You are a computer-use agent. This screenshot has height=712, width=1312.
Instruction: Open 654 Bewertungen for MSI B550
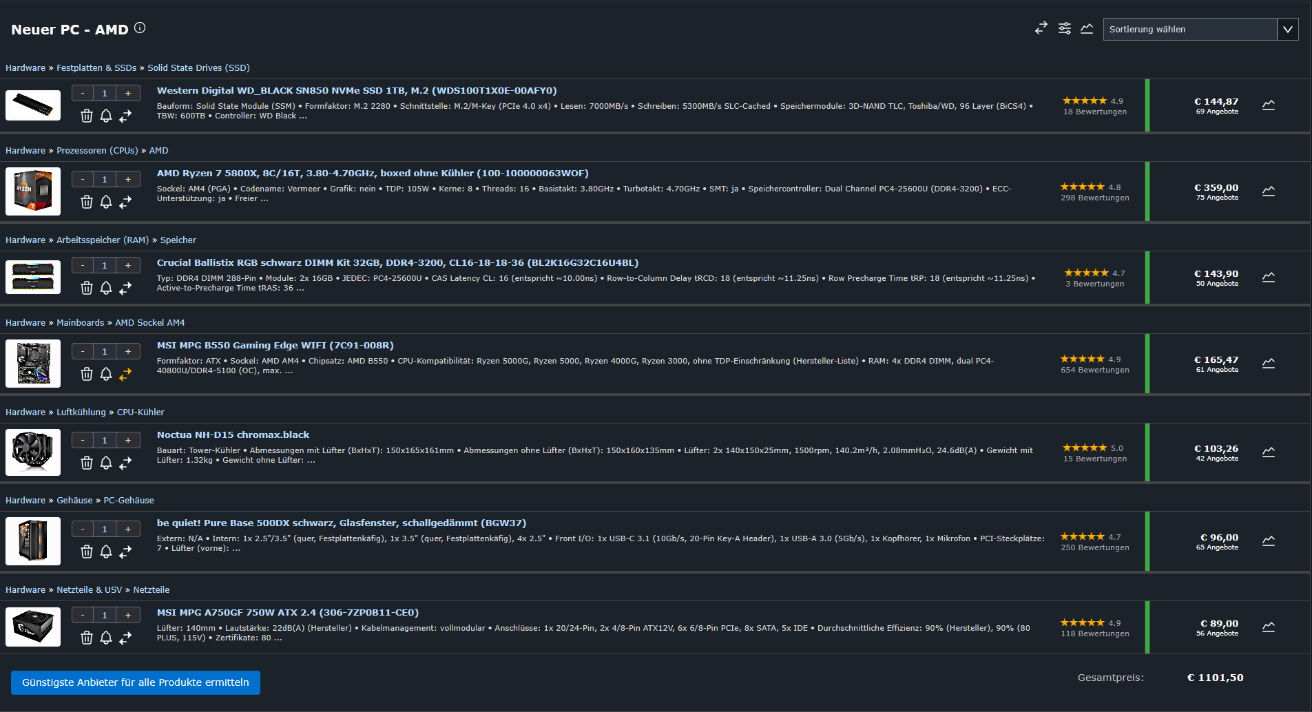[x=1095, y=370]
